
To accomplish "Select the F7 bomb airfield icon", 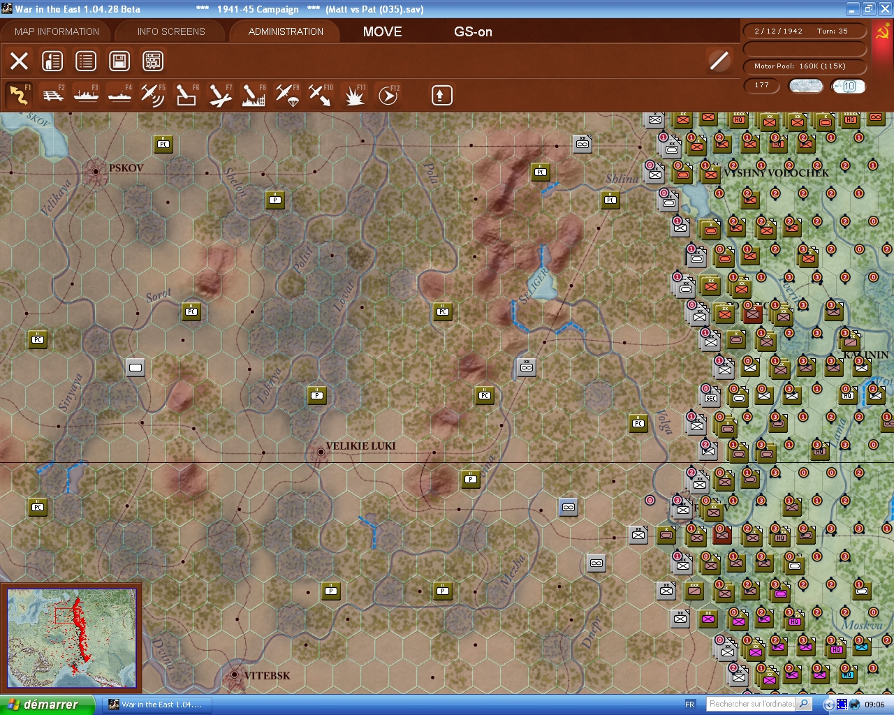I will coord(220,95).
